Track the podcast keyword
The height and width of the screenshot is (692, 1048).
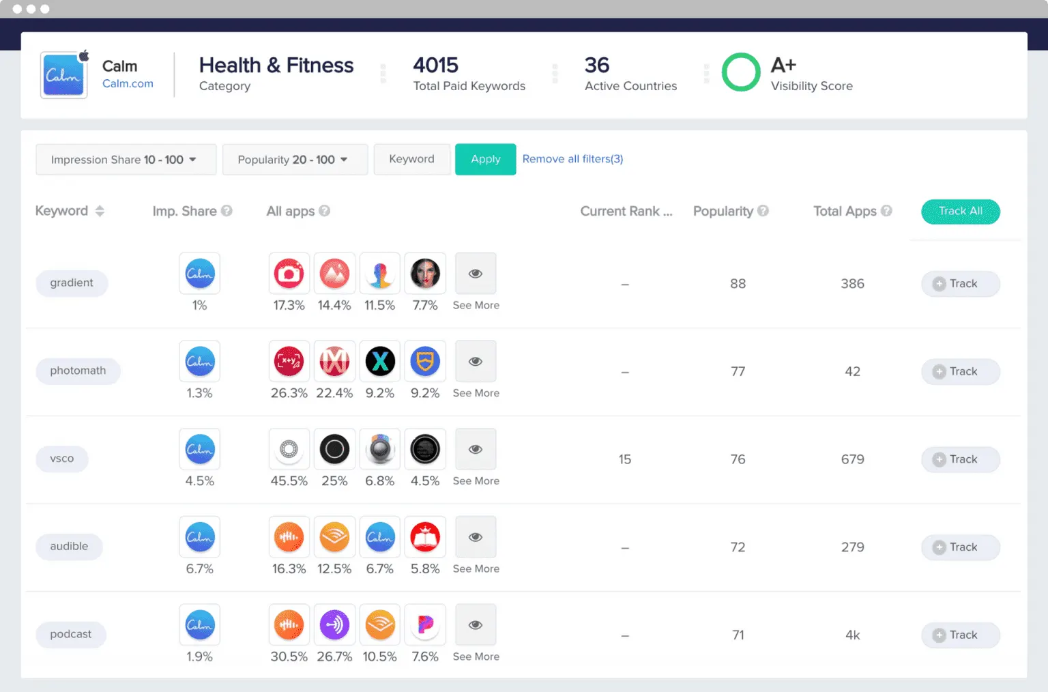[961, 635]
